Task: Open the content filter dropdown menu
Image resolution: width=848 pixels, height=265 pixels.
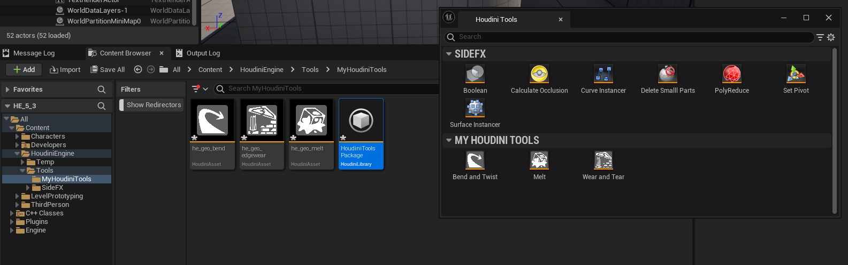Action: coord(200,89)
